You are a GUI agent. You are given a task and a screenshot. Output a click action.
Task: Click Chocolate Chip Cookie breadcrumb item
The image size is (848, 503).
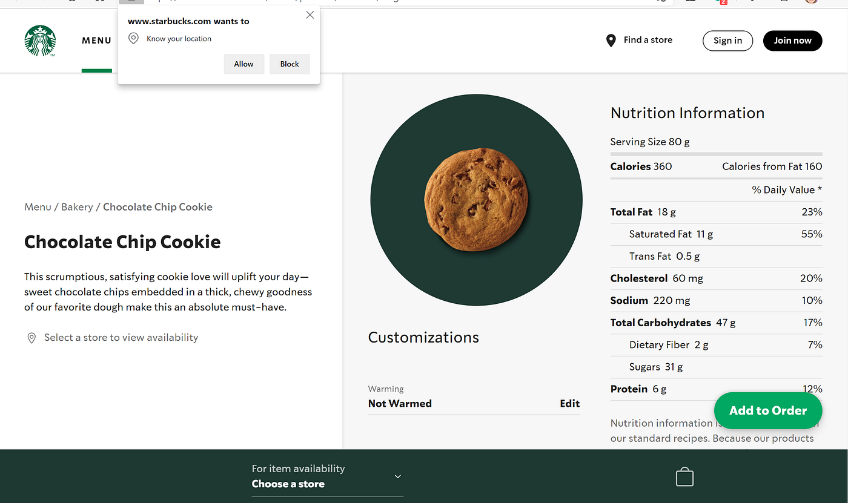[157, 207]
